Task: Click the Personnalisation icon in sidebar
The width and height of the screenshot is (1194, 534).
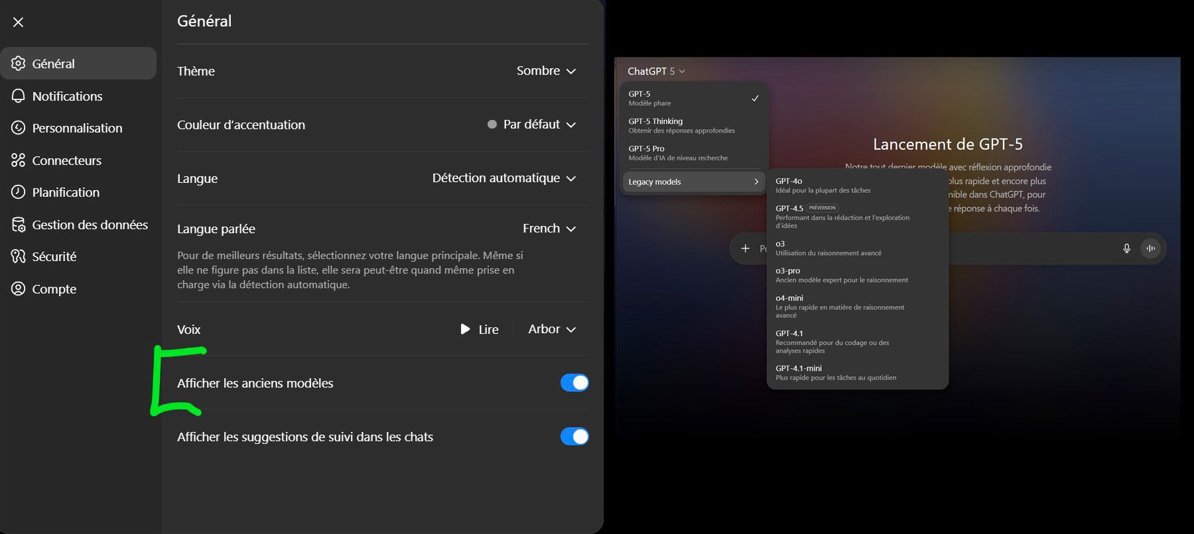Action: pyautogui.click(x=19, y=128)
